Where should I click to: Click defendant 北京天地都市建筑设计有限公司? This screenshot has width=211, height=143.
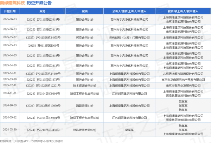[183, 74]
